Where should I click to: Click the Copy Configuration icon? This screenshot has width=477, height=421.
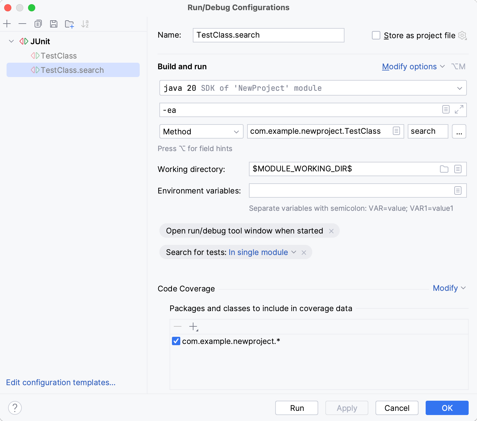(38, 24)
